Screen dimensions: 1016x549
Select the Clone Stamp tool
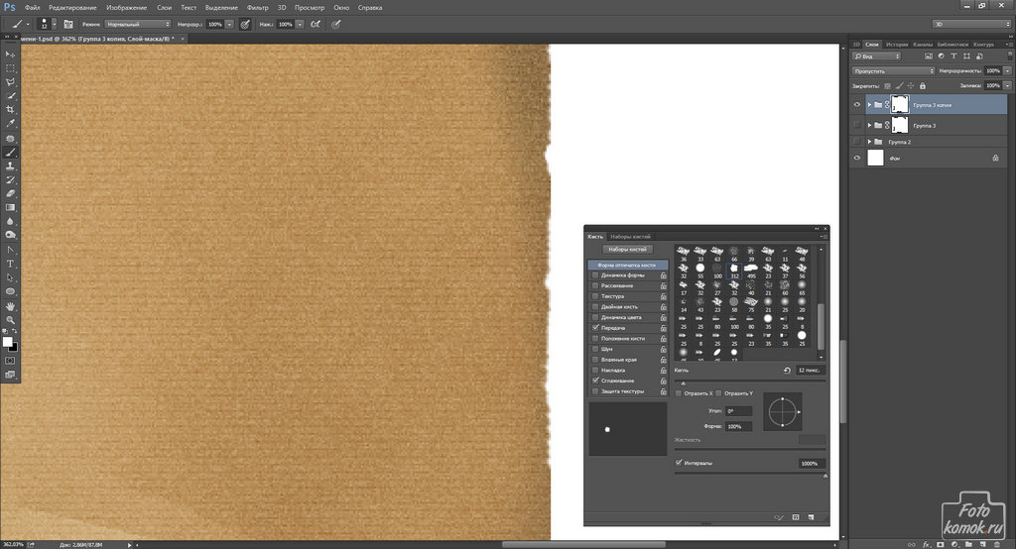coord(11,166)
